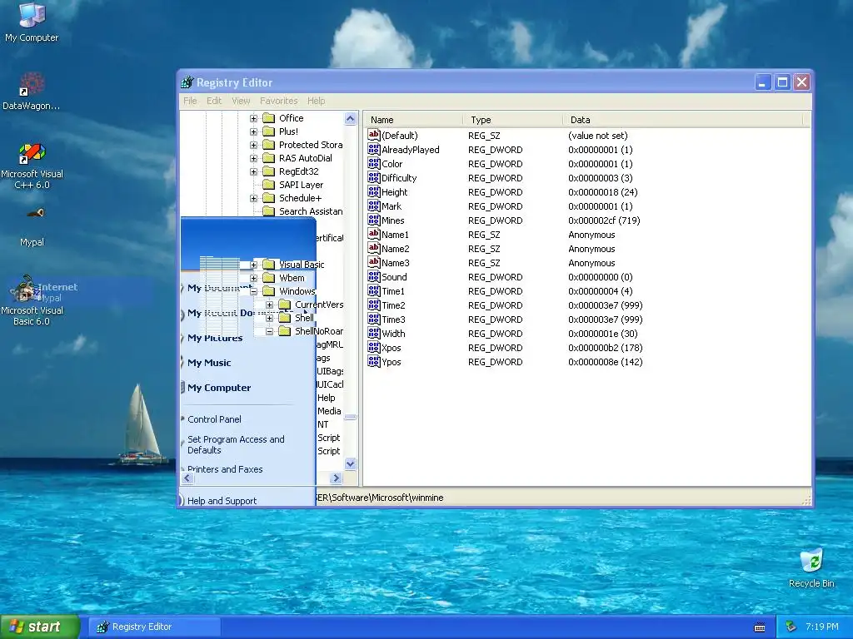The image size is (853, 639).
Task: Select the Time1 DWORD value icon
Action: click(x=374, y=290)
